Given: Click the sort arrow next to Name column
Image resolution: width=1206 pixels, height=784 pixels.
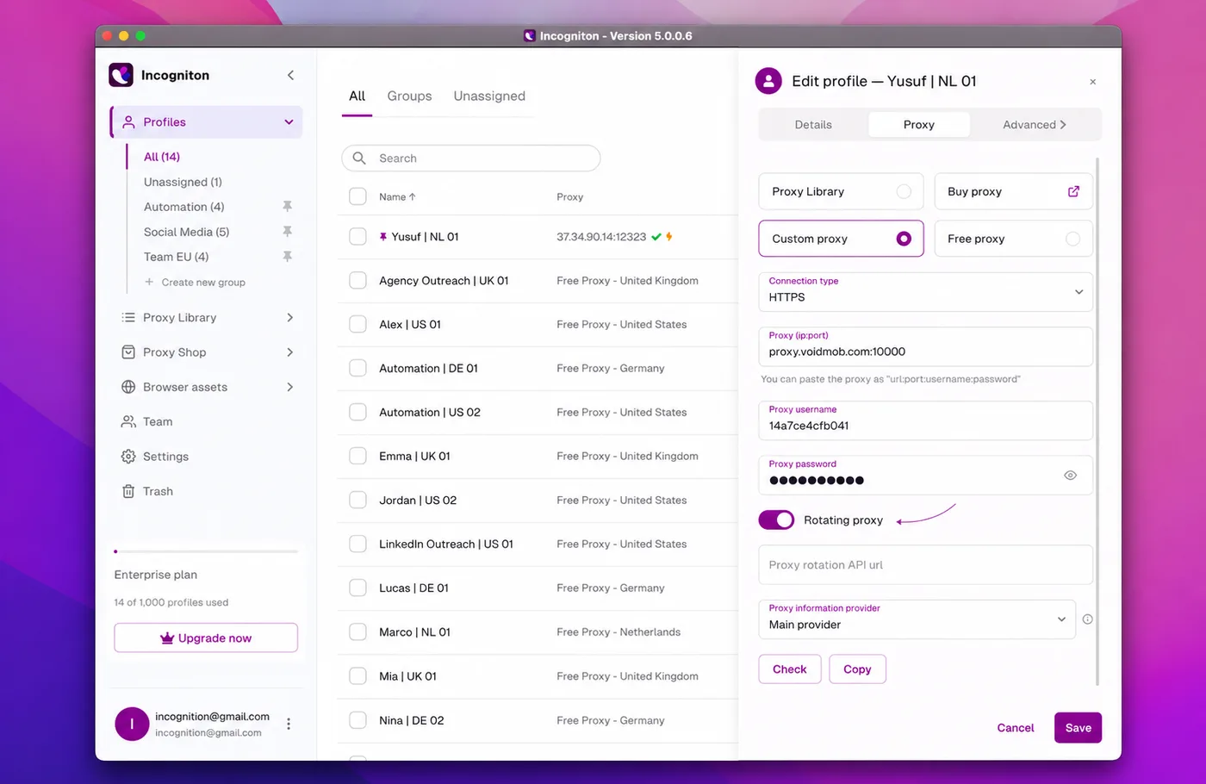Looking at the screenshot, I should [x=413, y=197].
